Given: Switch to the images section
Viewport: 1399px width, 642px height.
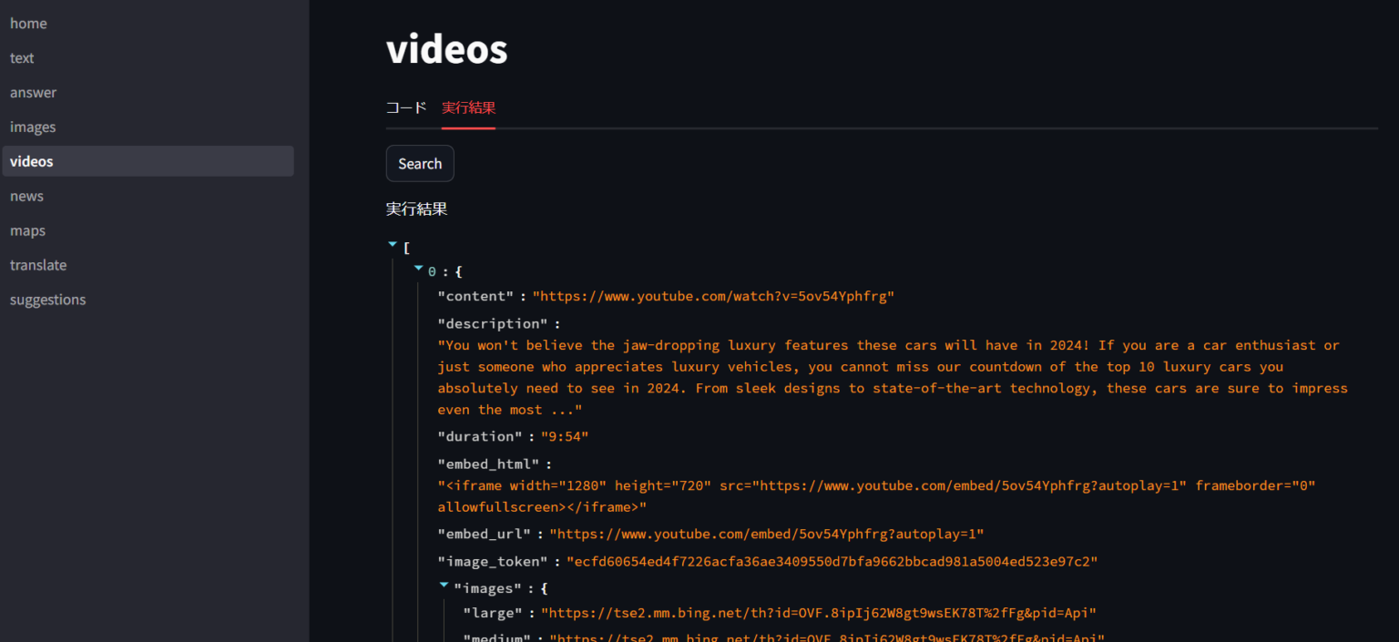Looking at the screenshot, I should click(x=31, y=127).
